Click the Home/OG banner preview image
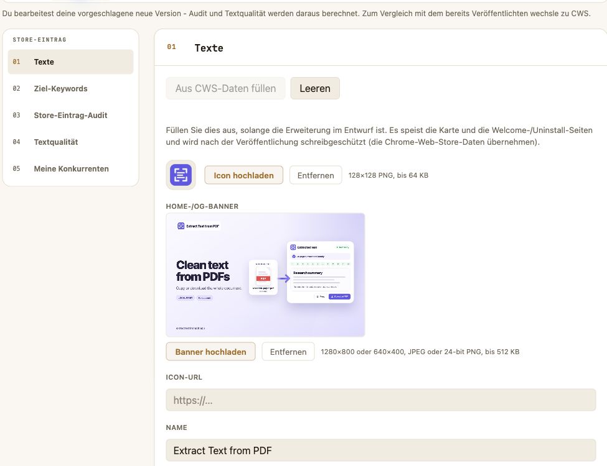Viewport: 607px width, 466px height. point(266,275)
